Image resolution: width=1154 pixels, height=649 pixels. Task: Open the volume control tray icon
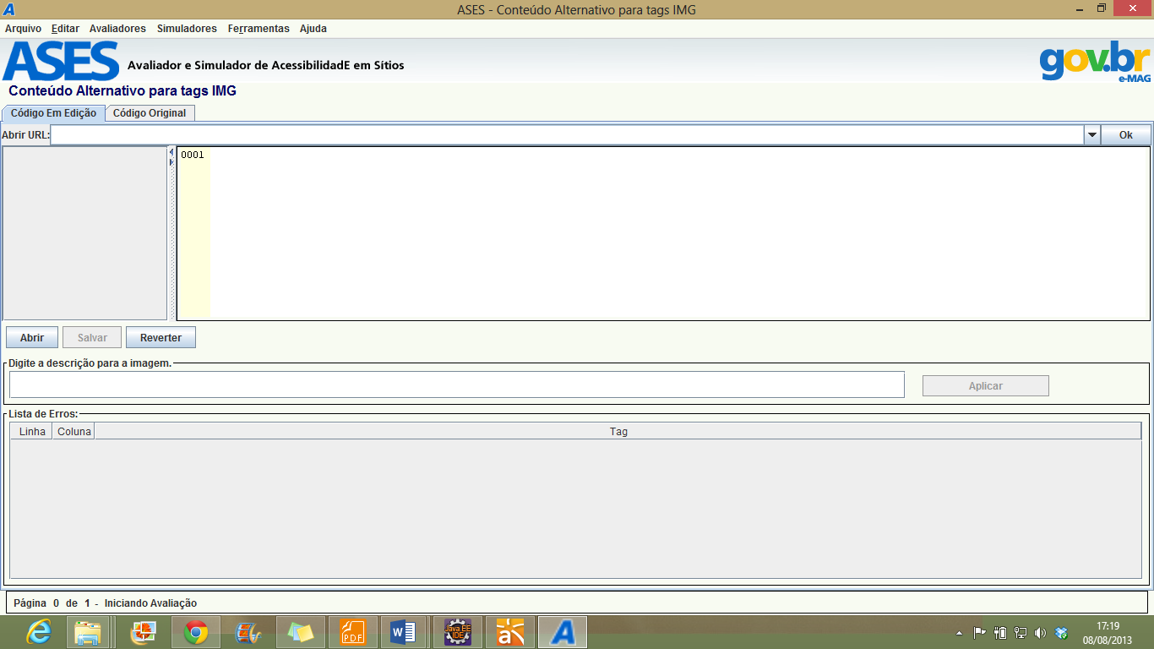click(x=1040, y=632)
